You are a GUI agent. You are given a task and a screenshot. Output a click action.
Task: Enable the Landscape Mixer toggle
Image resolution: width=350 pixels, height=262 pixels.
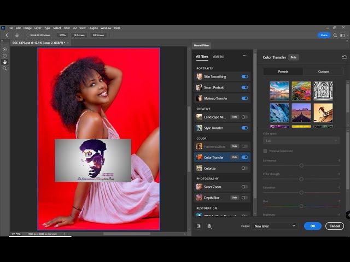[244, 117]
